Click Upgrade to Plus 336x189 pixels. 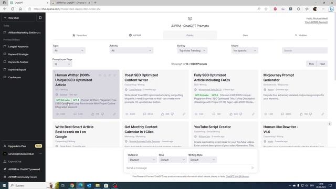[x=23, y=146]
